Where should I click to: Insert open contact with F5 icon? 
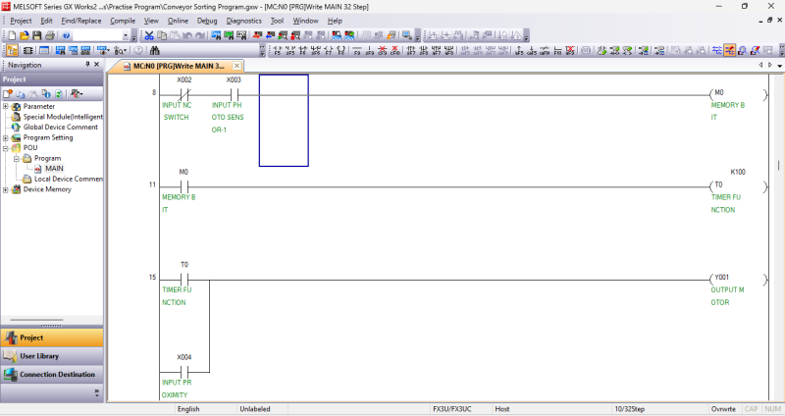pos(277,50)
